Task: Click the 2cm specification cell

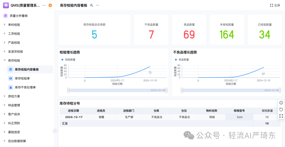Action: point(239,117)
